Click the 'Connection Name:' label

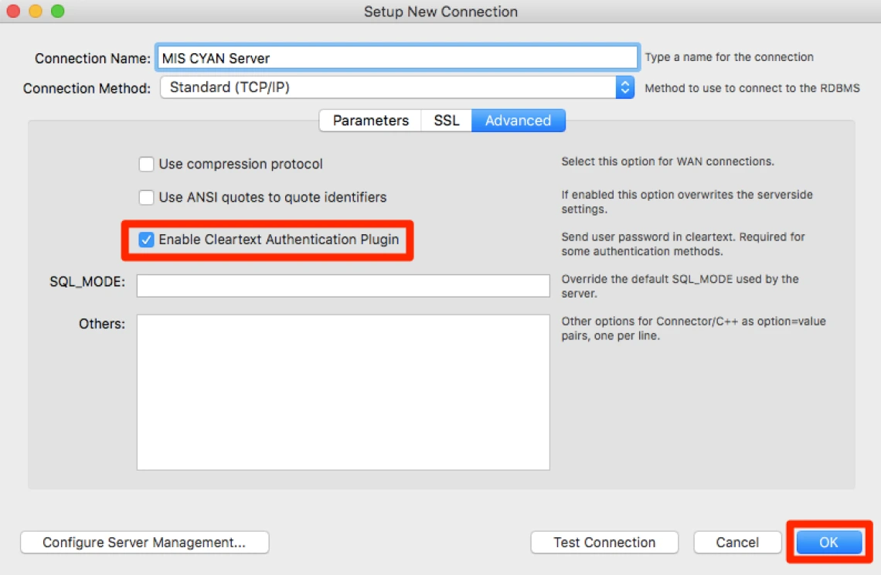93,59
